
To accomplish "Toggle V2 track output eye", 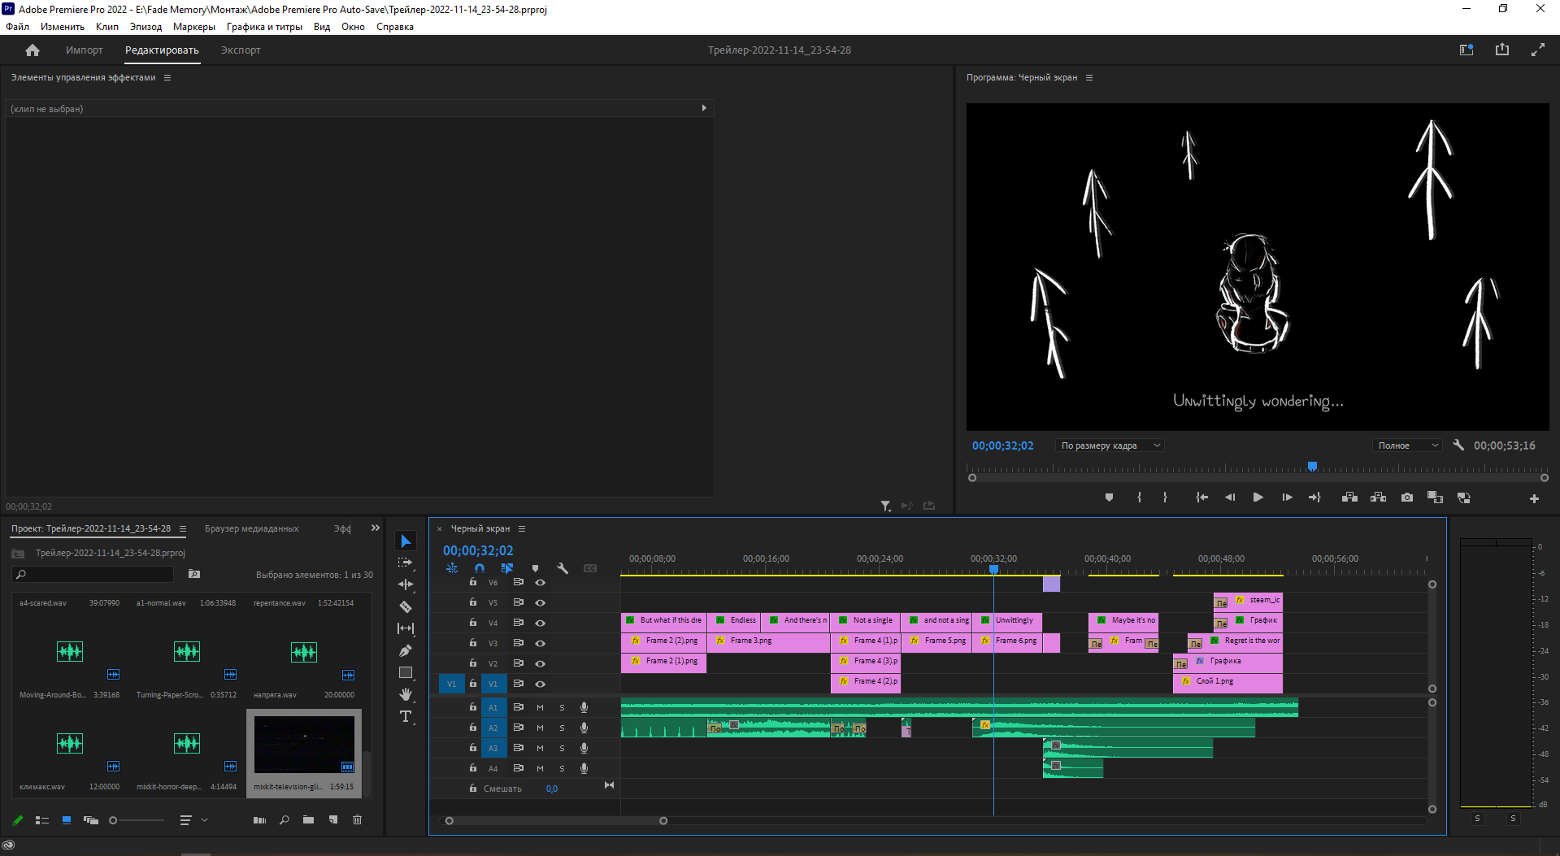I will coord(540,664).
